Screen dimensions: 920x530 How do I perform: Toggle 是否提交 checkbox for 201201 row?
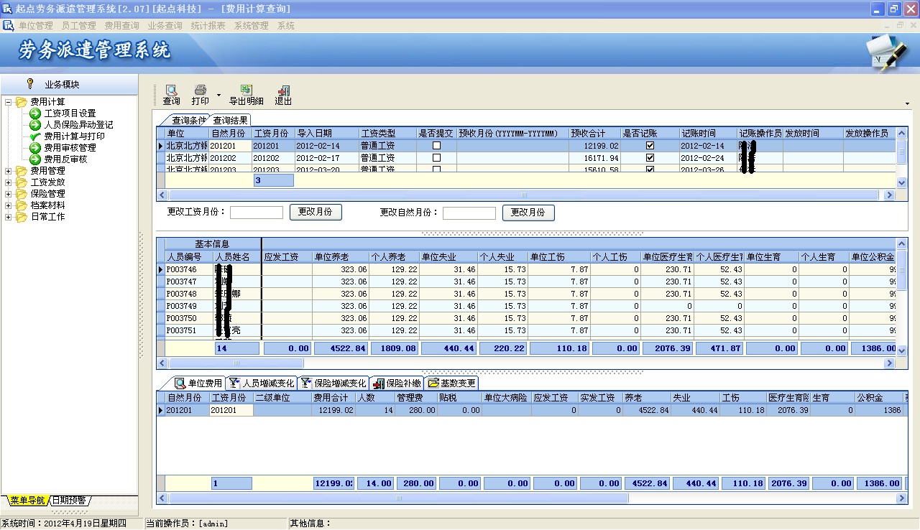(x=436, y=146)
